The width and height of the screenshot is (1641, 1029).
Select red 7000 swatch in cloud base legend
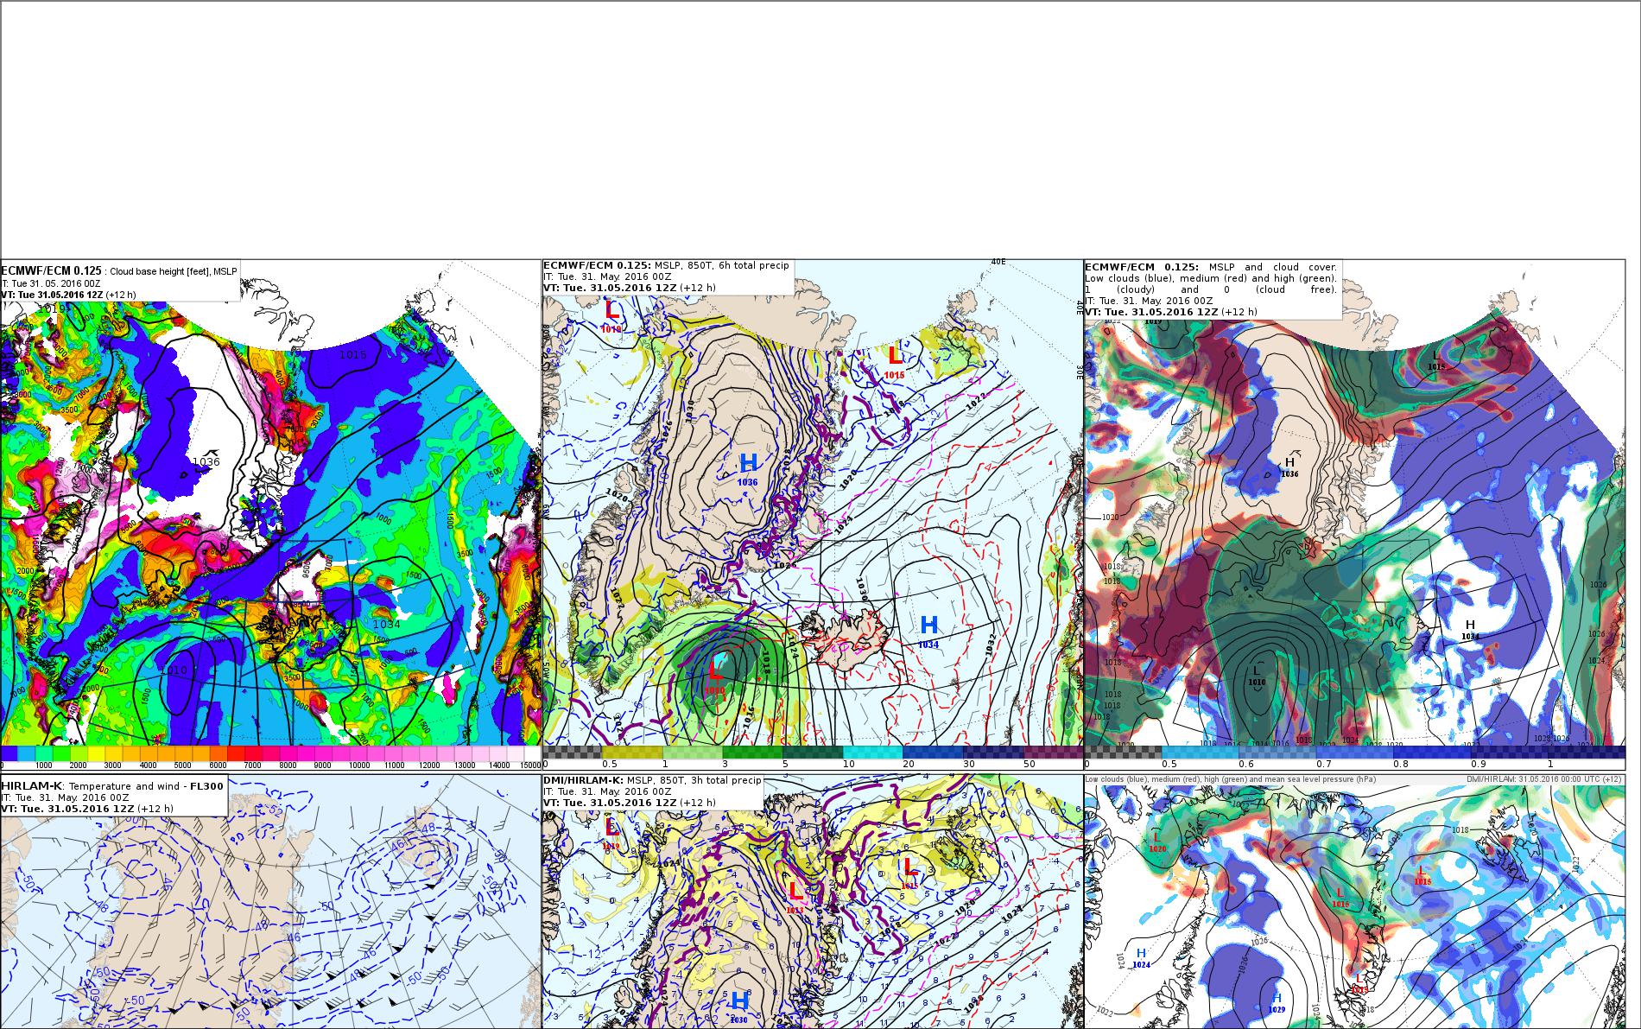click(253, 753)
